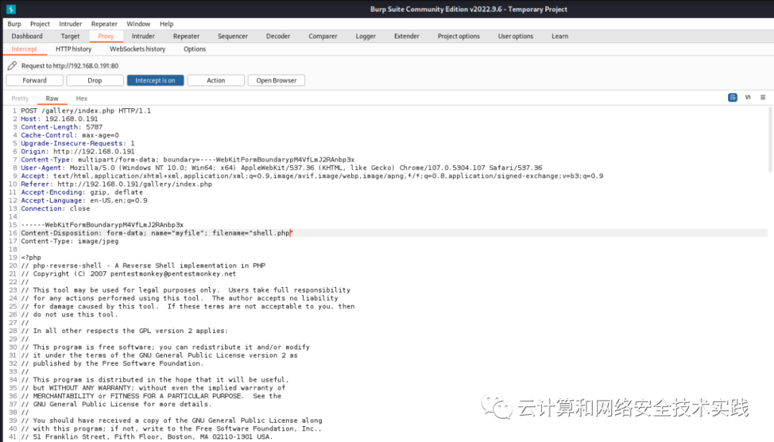Click the Referer header line
The height and width of the screenshot is (442, 774).
[x=117, y=184]
